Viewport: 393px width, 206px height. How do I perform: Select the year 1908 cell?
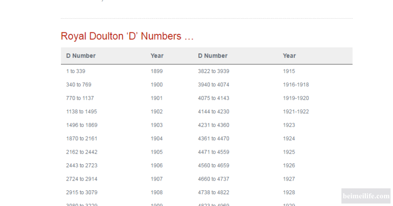(x=157, y=193)
